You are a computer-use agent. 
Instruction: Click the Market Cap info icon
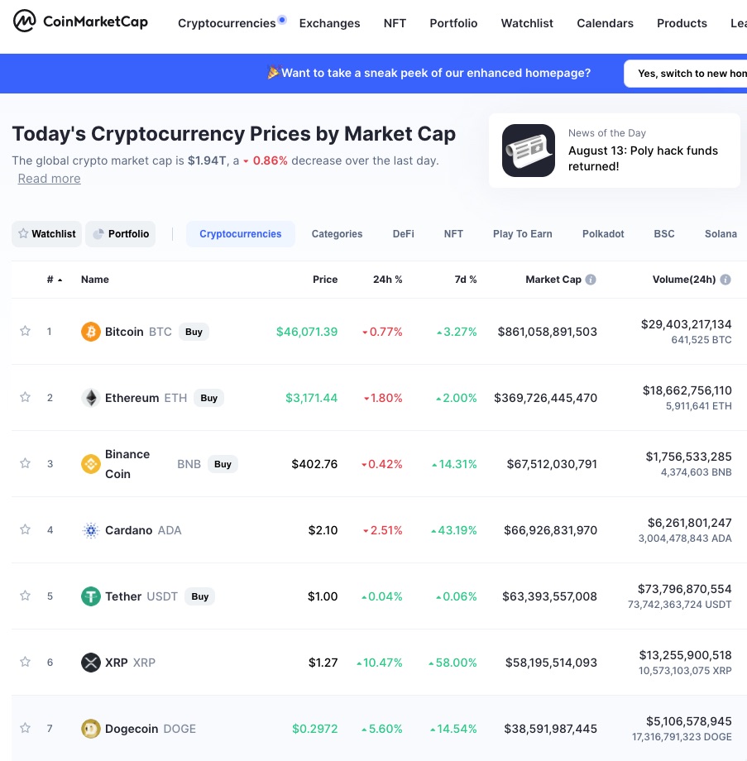pyautogui.click(x=591, y=280)
